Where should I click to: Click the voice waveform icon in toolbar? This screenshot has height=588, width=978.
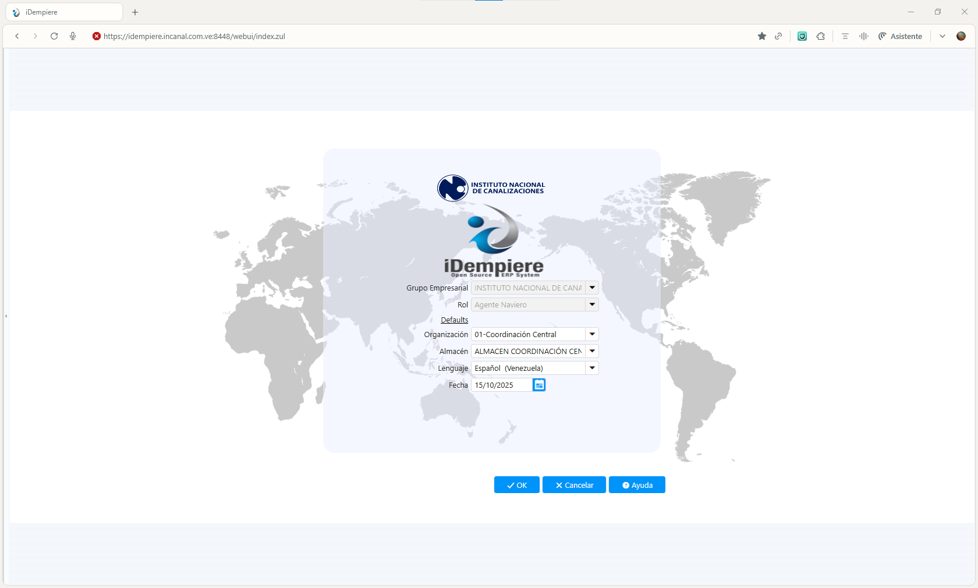(x=864, y=36)
